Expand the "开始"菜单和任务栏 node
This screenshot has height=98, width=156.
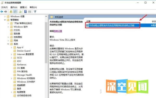click(x=8, y=23)
